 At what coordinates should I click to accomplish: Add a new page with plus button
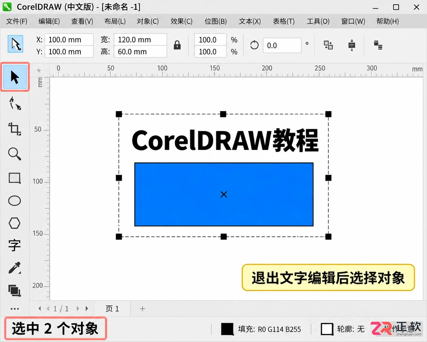pos(142,308)
